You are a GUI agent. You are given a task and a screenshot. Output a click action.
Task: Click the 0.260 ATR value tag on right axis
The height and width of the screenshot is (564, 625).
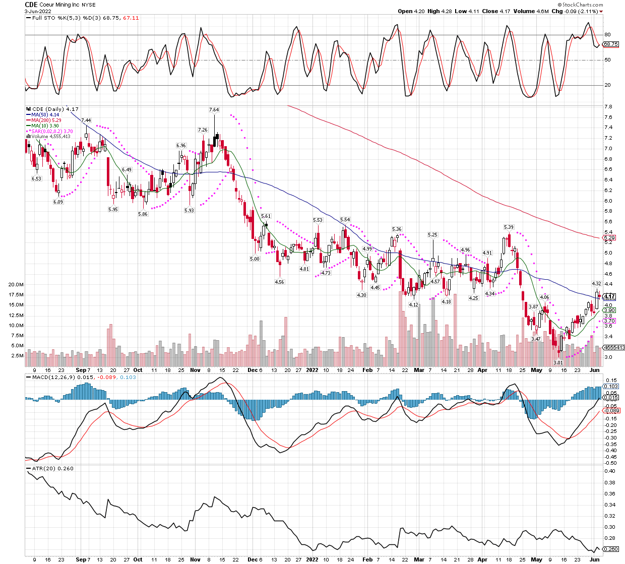[x=611, y=549]
